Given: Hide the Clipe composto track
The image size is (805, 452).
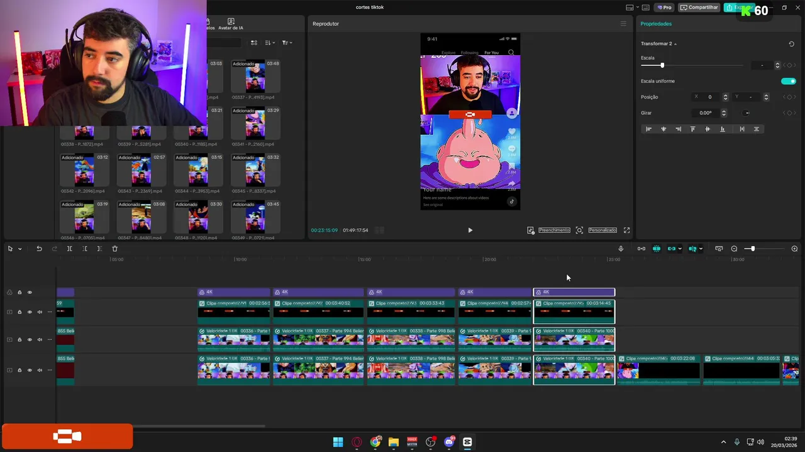Looking at the screenshot, I should point(29,312).
